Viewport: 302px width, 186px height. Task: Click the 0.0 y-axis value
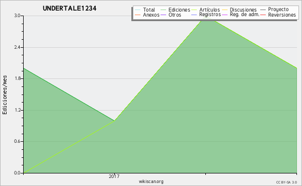[x=17, y=173]
